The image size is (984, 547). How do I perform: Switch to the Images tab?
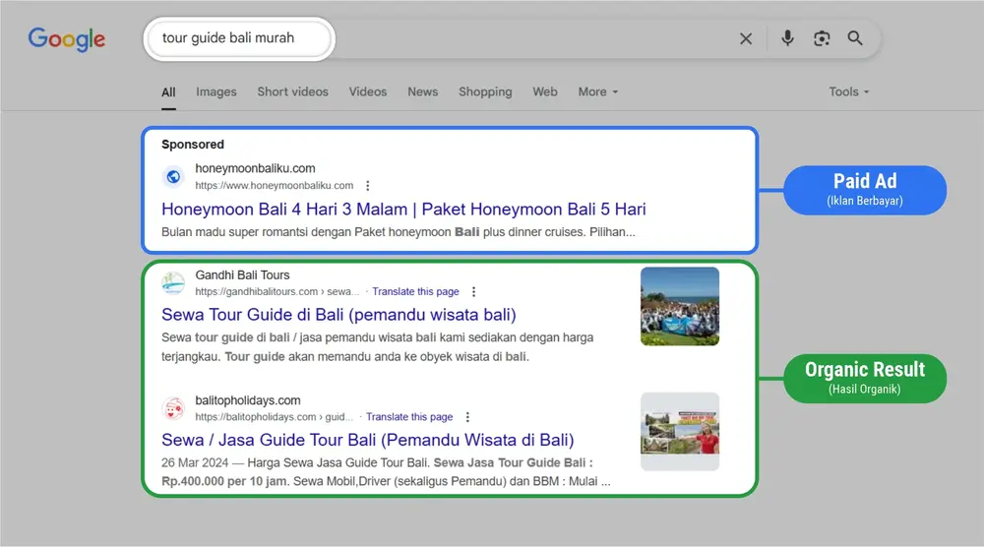[x=215, y=92]
